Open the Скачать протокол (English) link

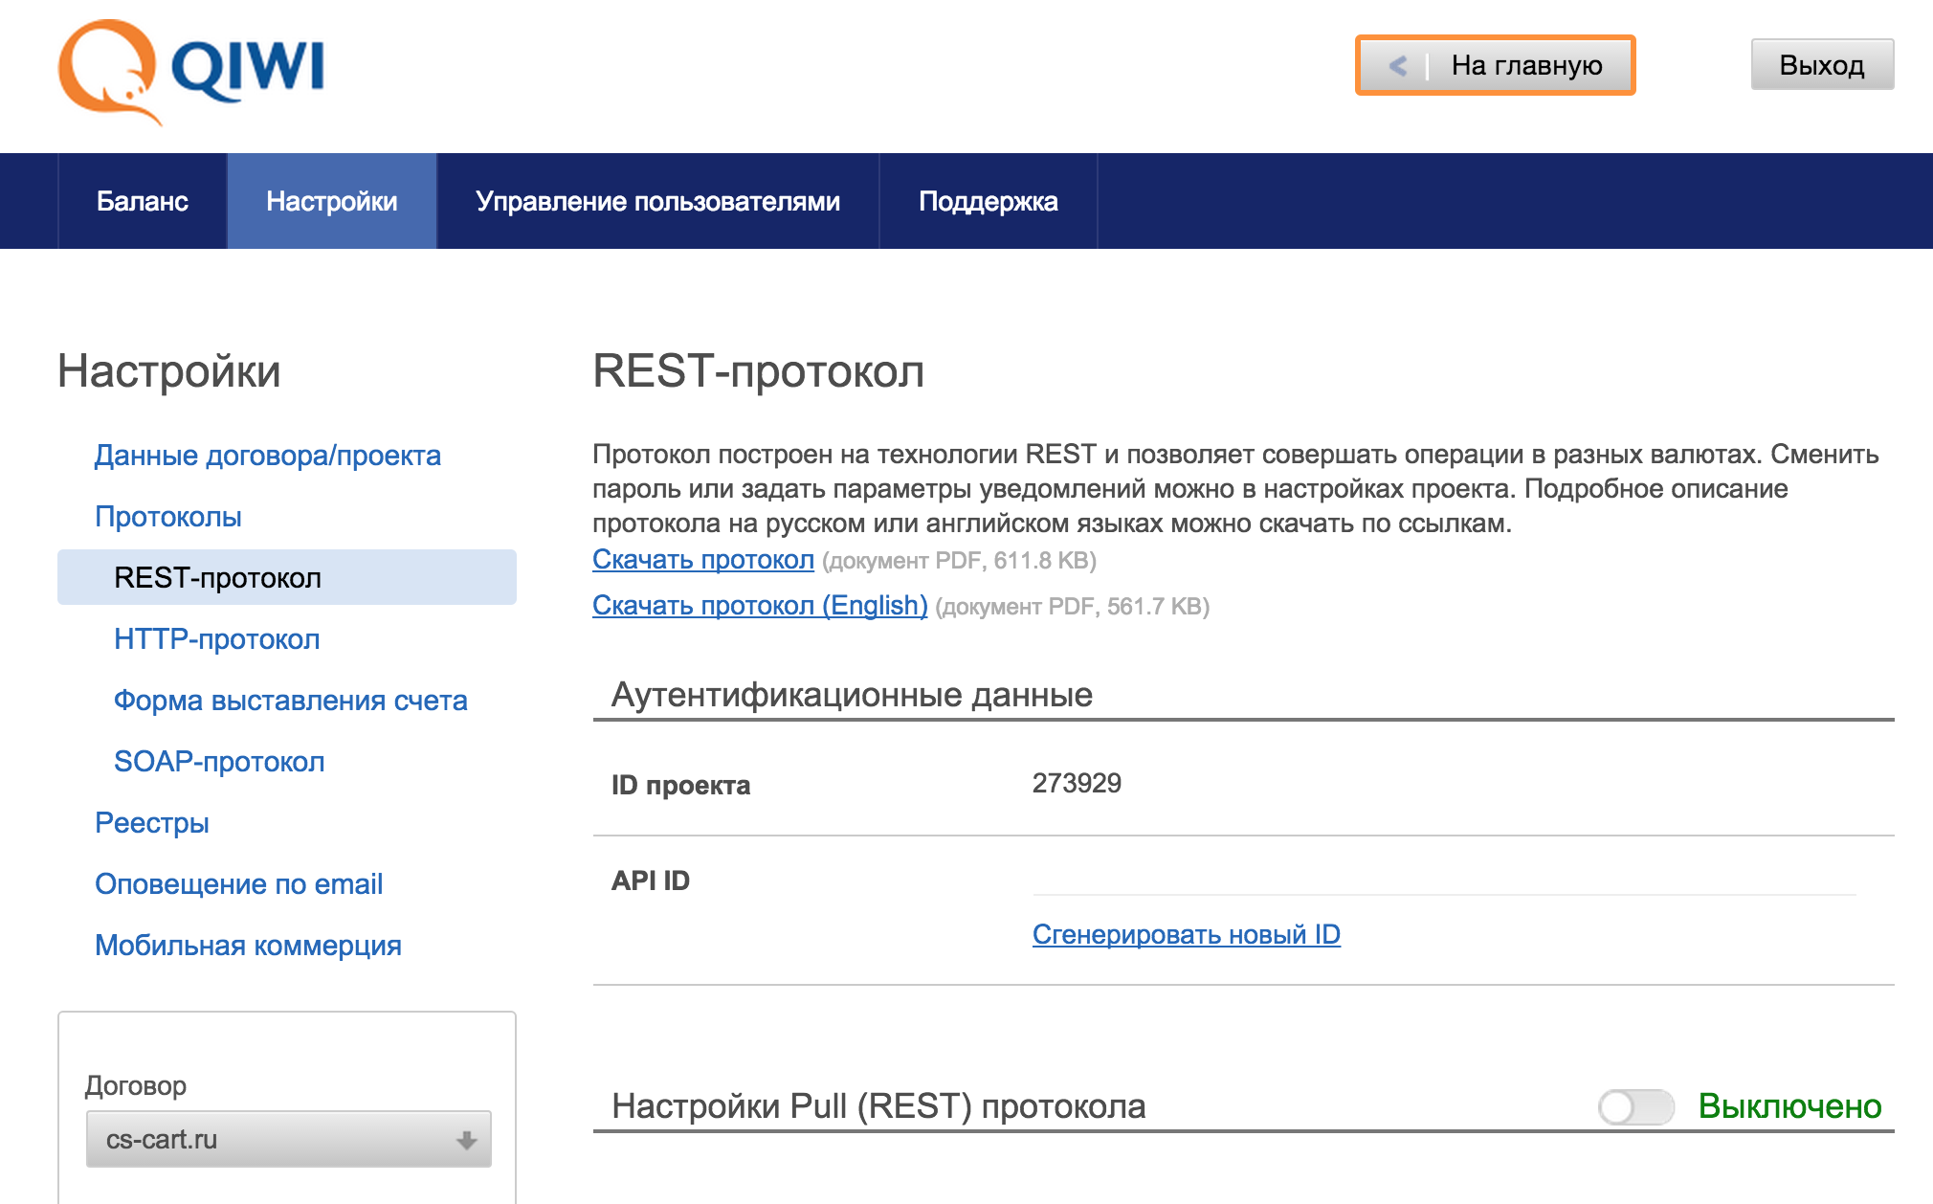coord(759,606)
